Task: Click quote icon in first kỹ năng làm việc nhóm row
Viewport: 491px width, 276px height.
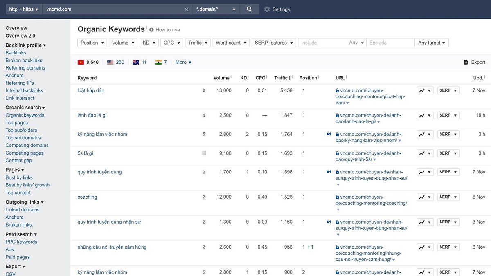Action: tap(329, 134)
